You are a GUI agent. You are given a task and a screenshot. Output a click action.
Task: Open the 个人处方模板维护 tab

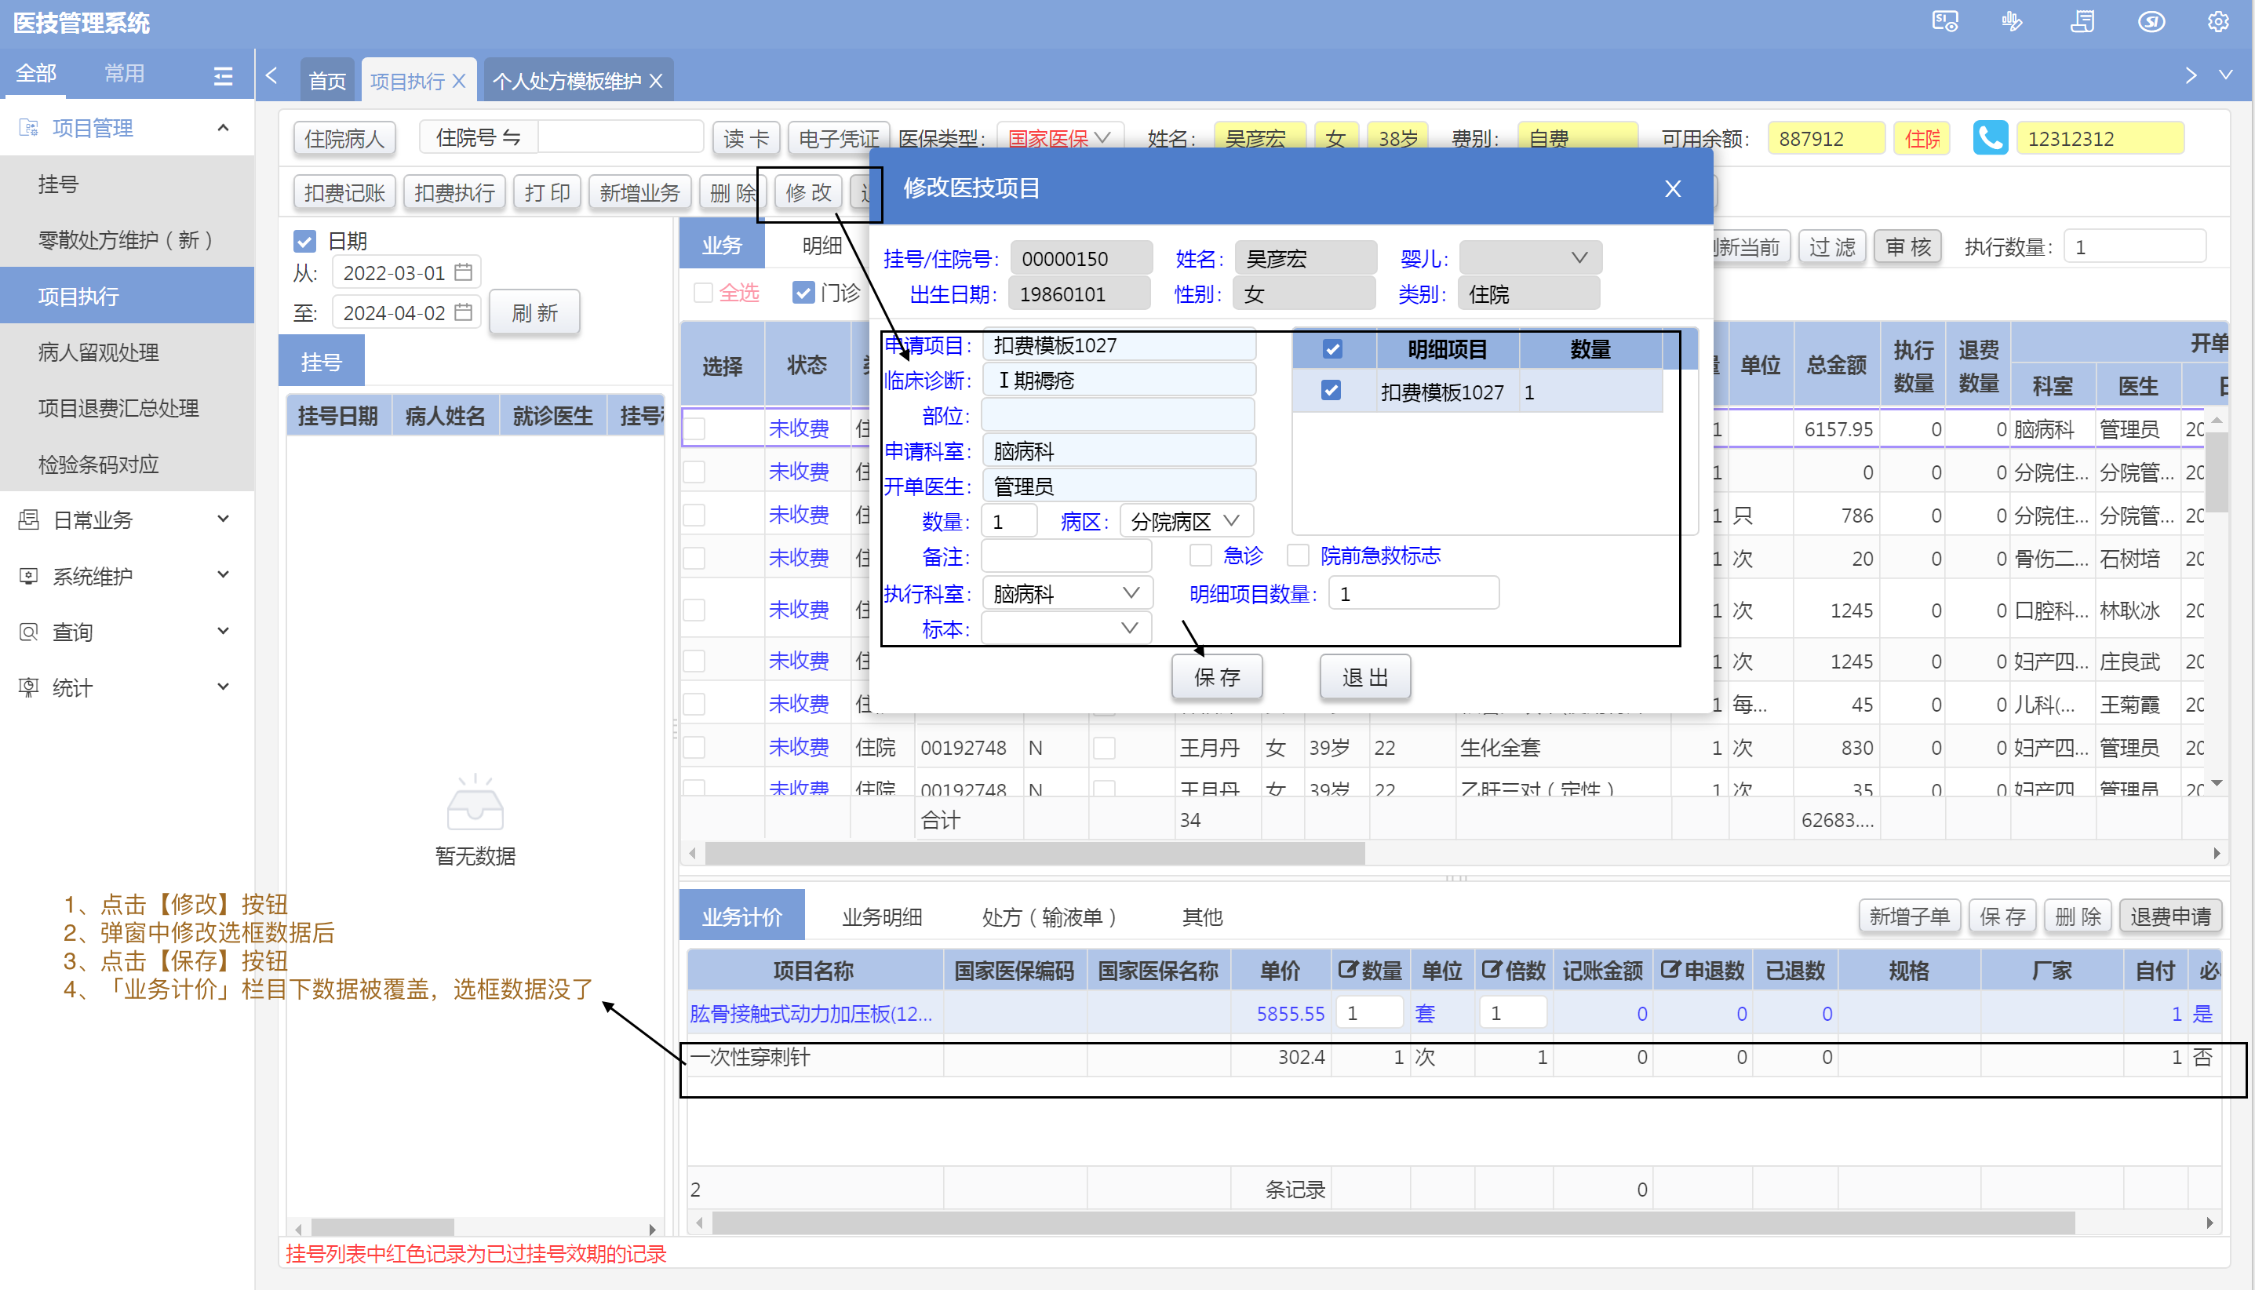point(566,81)
